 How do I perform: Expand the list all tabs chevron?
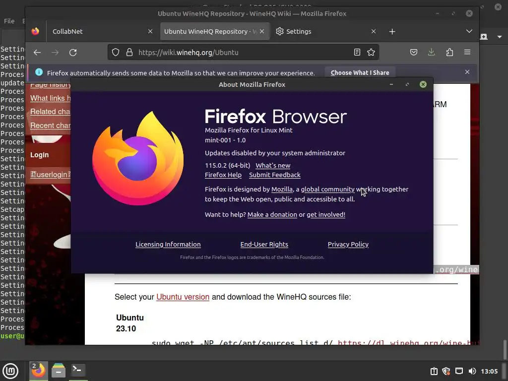(x=469, y=31)
